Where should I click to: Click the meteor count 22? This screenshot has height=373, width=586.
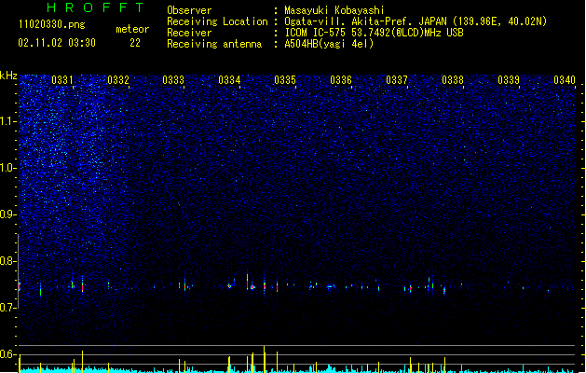coord(135,43)
